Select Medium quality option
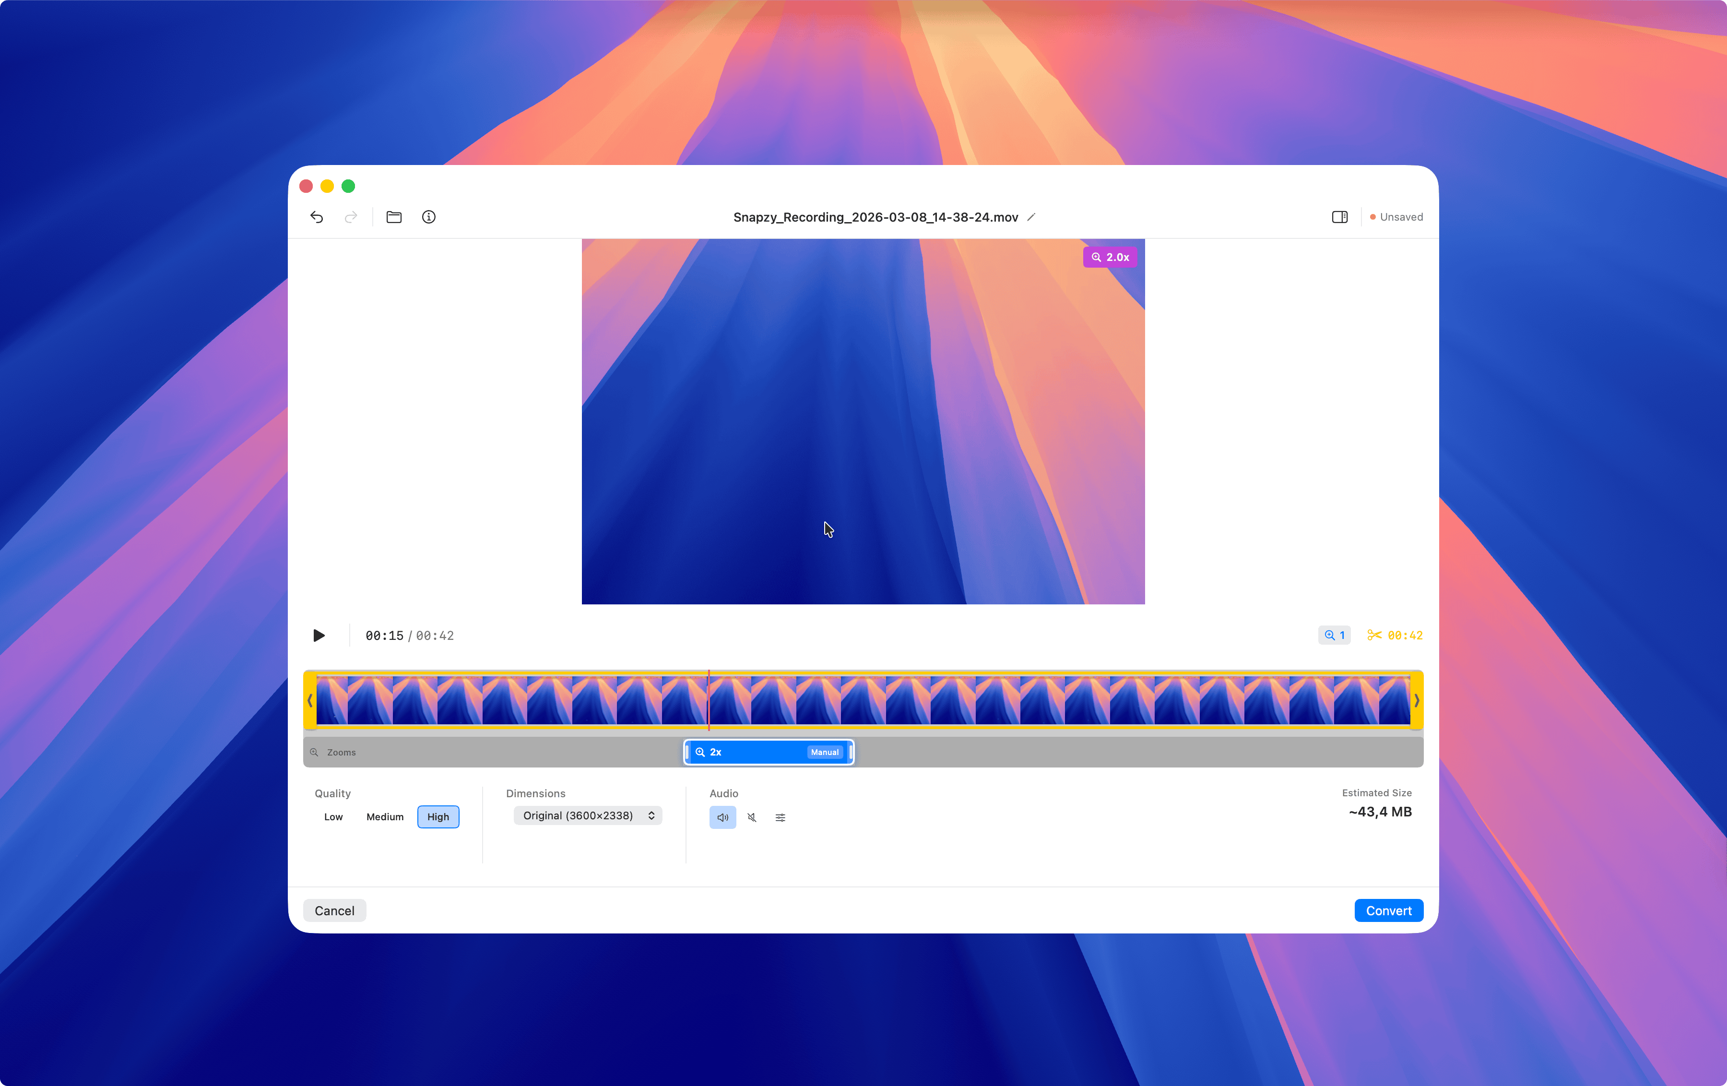 [x=384, y=816]
